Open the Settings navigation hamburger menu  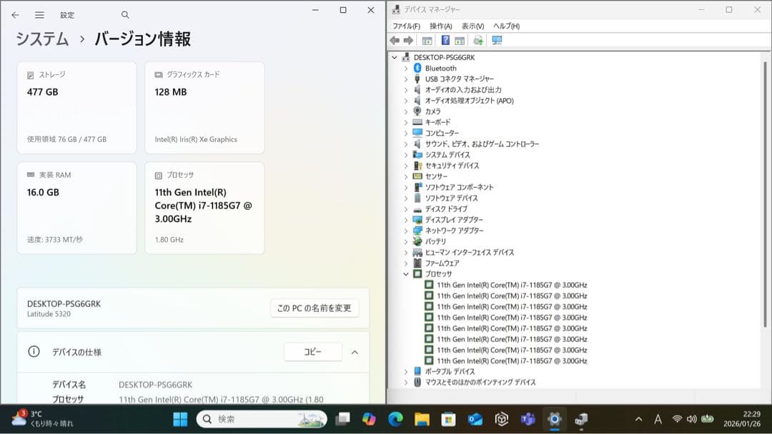click(40, 14)
